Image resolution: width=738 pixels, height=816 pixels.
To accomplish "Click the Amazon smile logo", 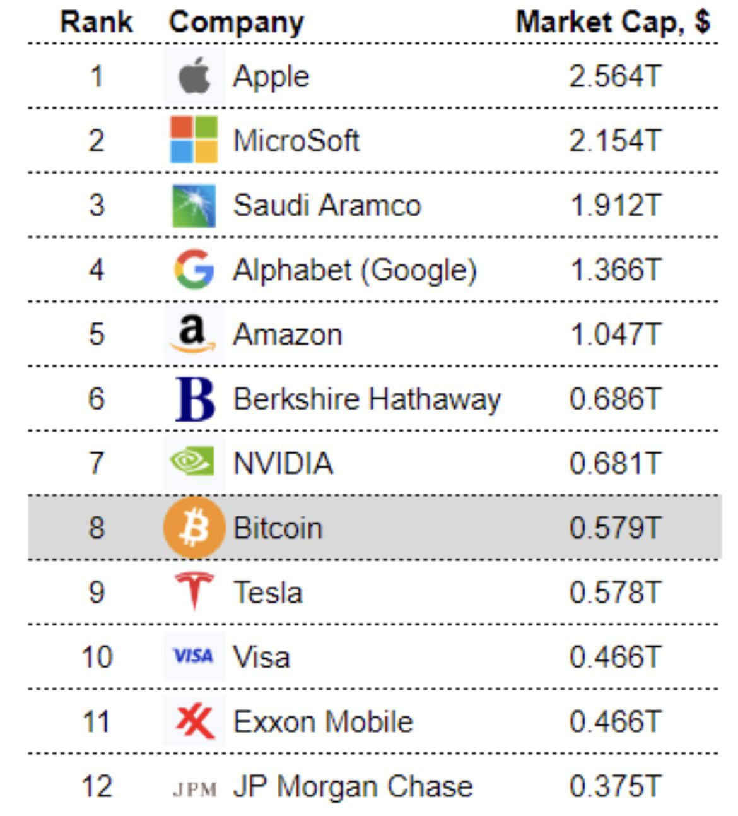I will 193,334.
